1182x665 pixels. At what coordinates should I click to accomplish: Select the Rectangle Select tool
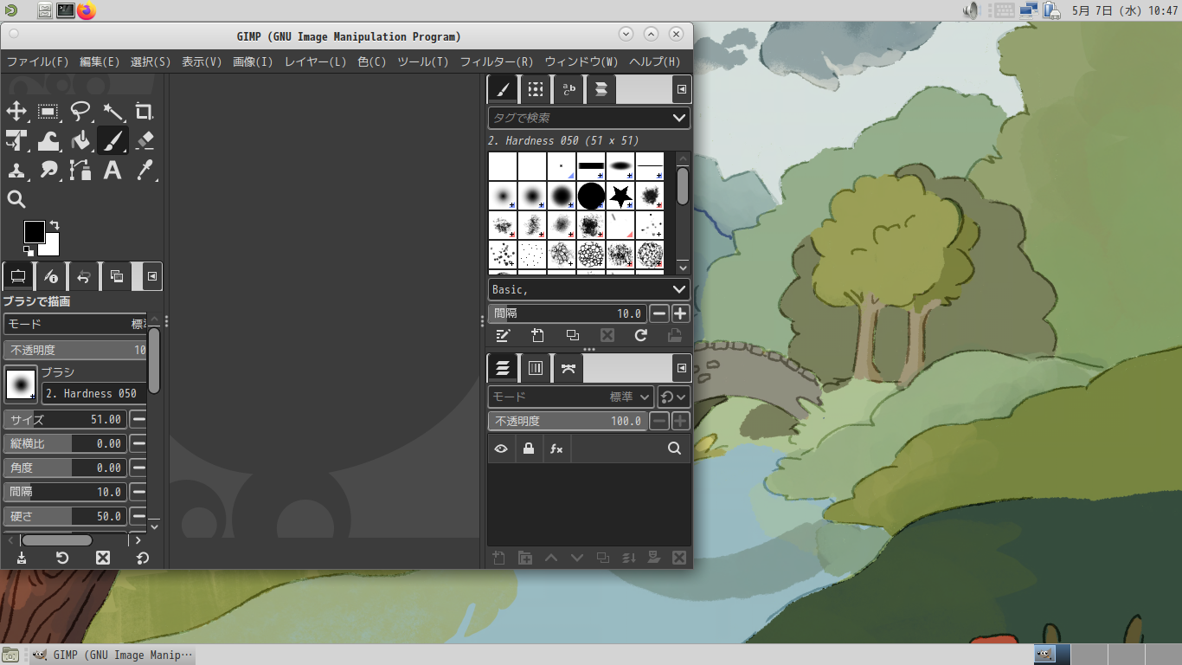48,111
